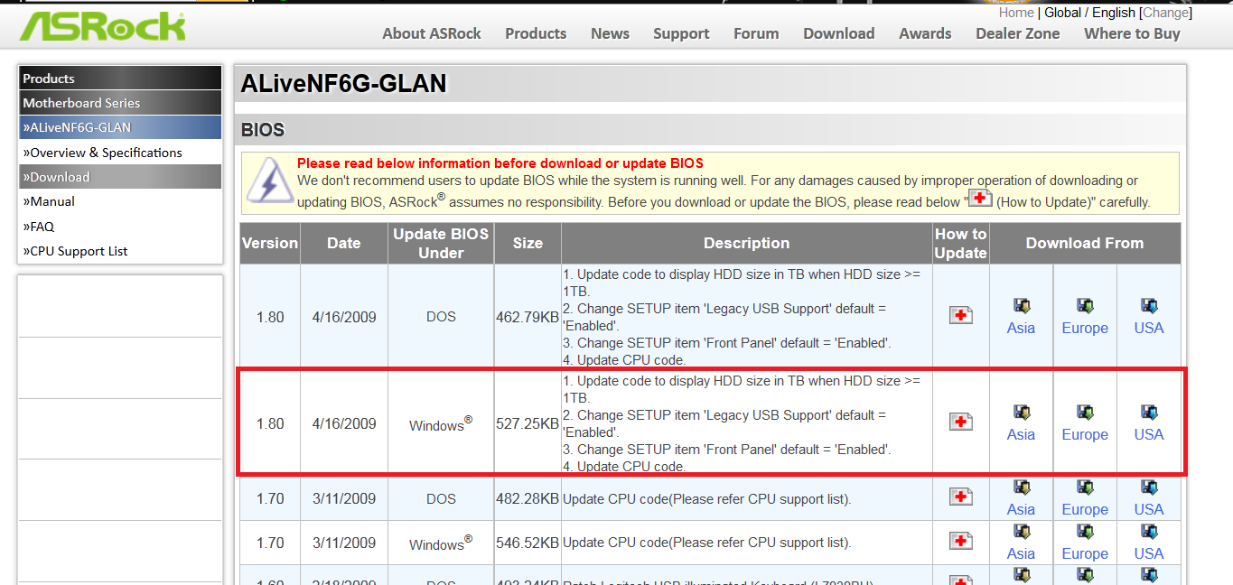1233x585 pixels.
Task: Open the Awards page
Action: click(925, 33)
